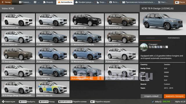
Task: Select the first white D4 Momentum (A) car
Action: point(18,21)
